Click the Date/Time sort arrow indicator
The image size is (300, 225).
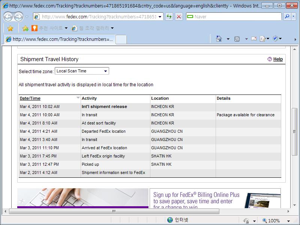point(78,98)
